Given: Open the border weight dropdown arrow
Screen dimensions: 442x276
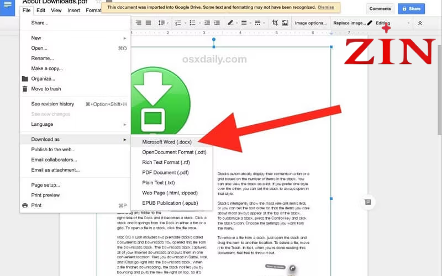Looking at the screenshot, I should point(250,23).
